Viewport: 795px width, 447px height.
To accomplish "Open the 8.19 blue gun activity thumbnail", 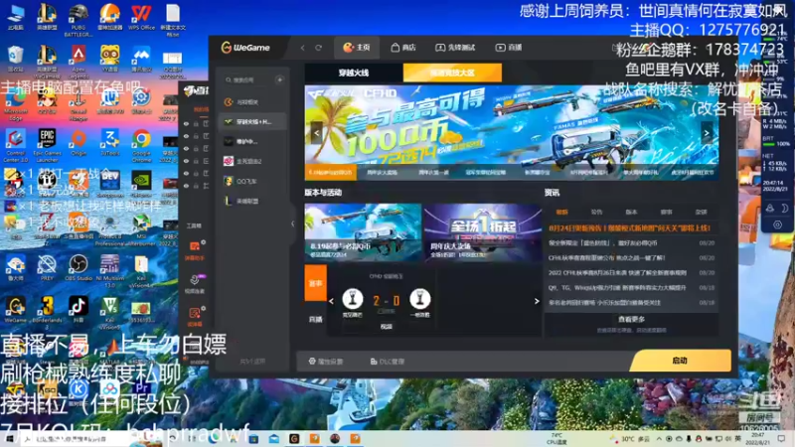I will click(x=363, y=232).
